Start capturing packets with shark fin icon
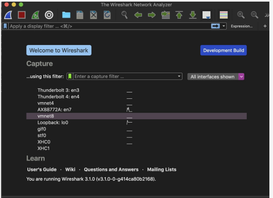 click(x=8, y=15)
